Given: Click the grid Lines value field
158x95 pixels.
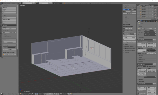Looking at the screenshot, I should 130,36.
